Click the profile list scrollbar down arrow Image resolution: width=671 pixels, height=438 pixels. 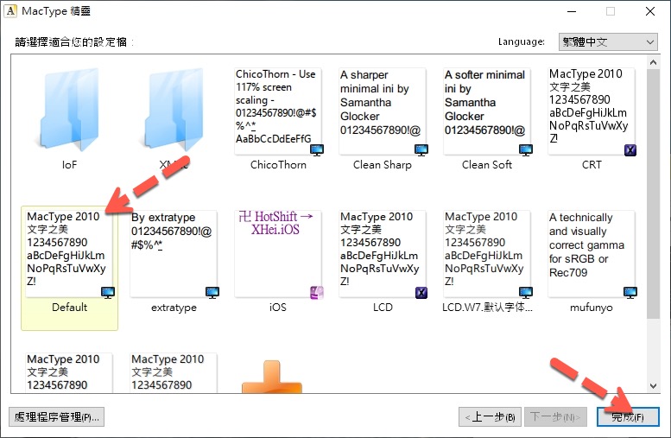tap(653, 386)
